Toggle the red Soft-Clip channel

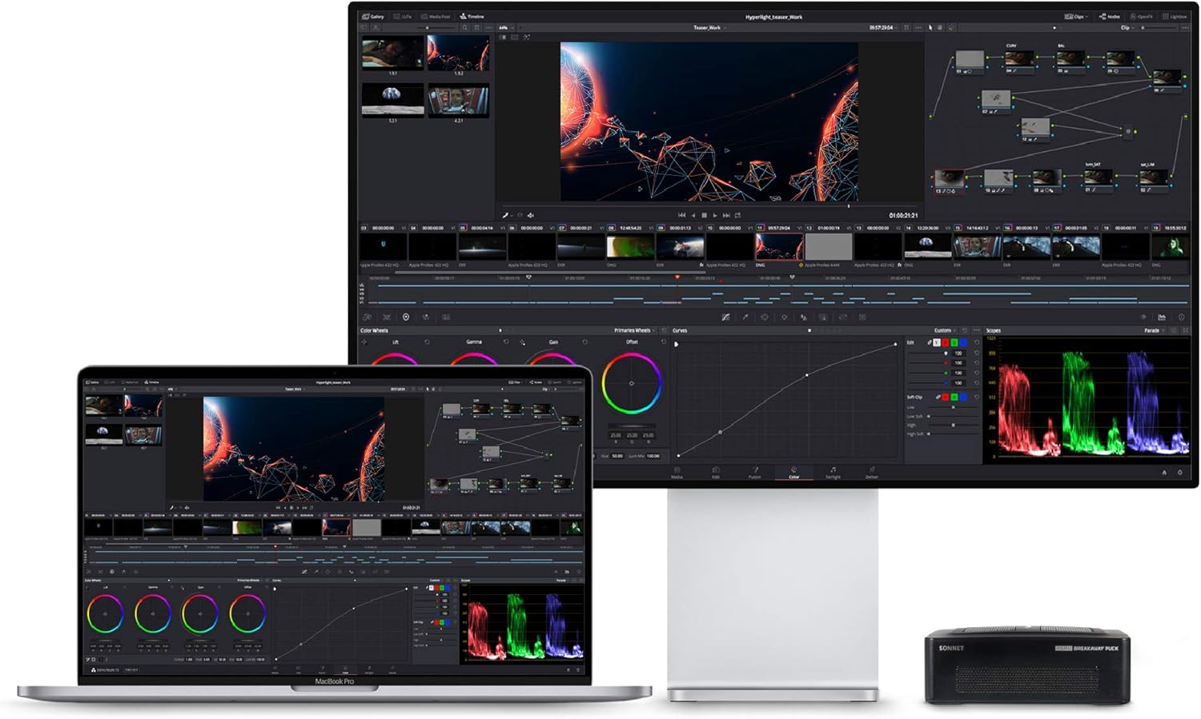(946, 397)
